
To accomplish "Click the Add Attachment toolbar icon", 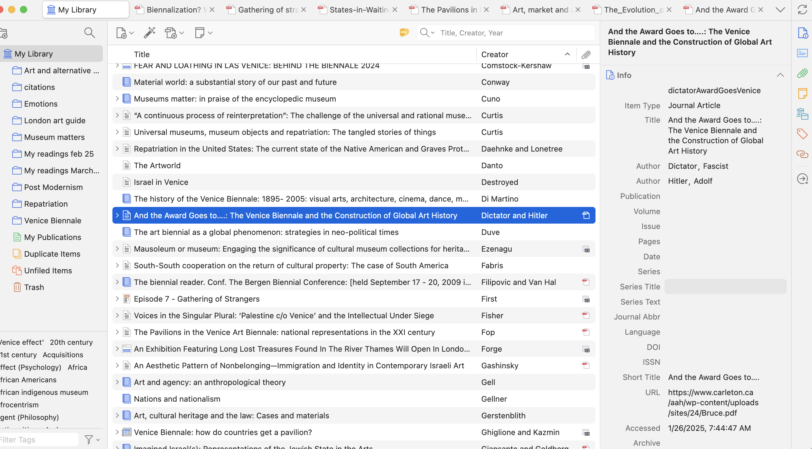I will pyautogui.click(x=171, y=33).
